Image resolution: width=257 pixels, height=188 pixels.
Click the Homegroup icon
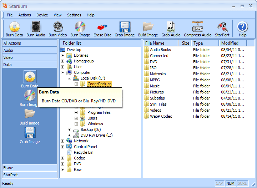click(69, 61)
